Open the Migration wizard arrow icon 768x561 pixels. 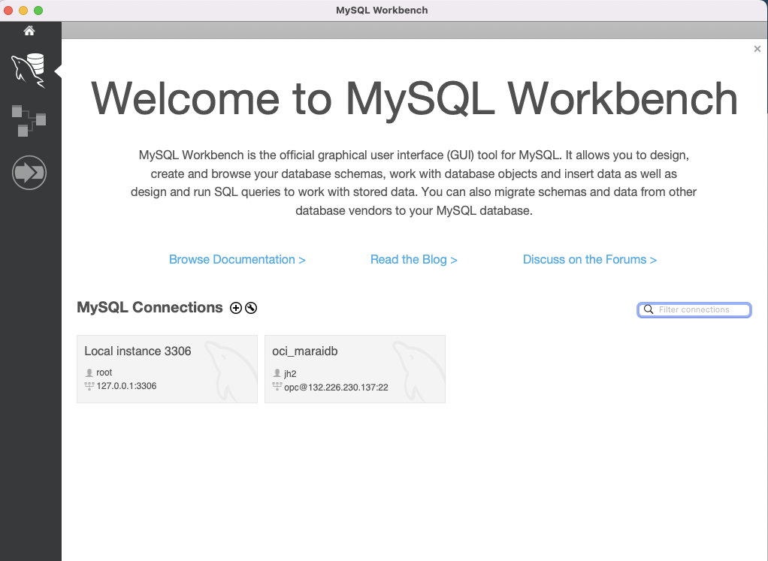29,172
